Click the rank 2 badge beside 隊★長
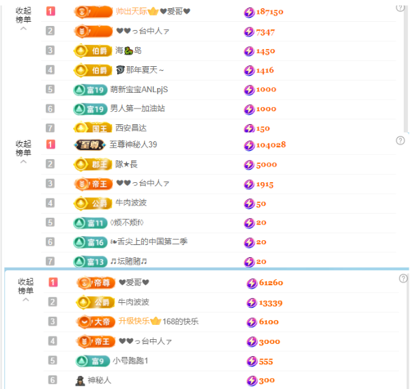 (50, 164)
